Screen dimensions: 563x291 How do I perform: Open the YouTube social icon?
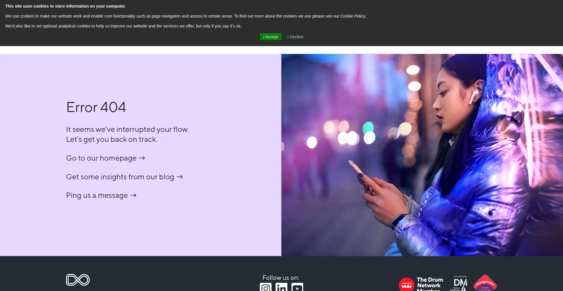pos(297,287)
